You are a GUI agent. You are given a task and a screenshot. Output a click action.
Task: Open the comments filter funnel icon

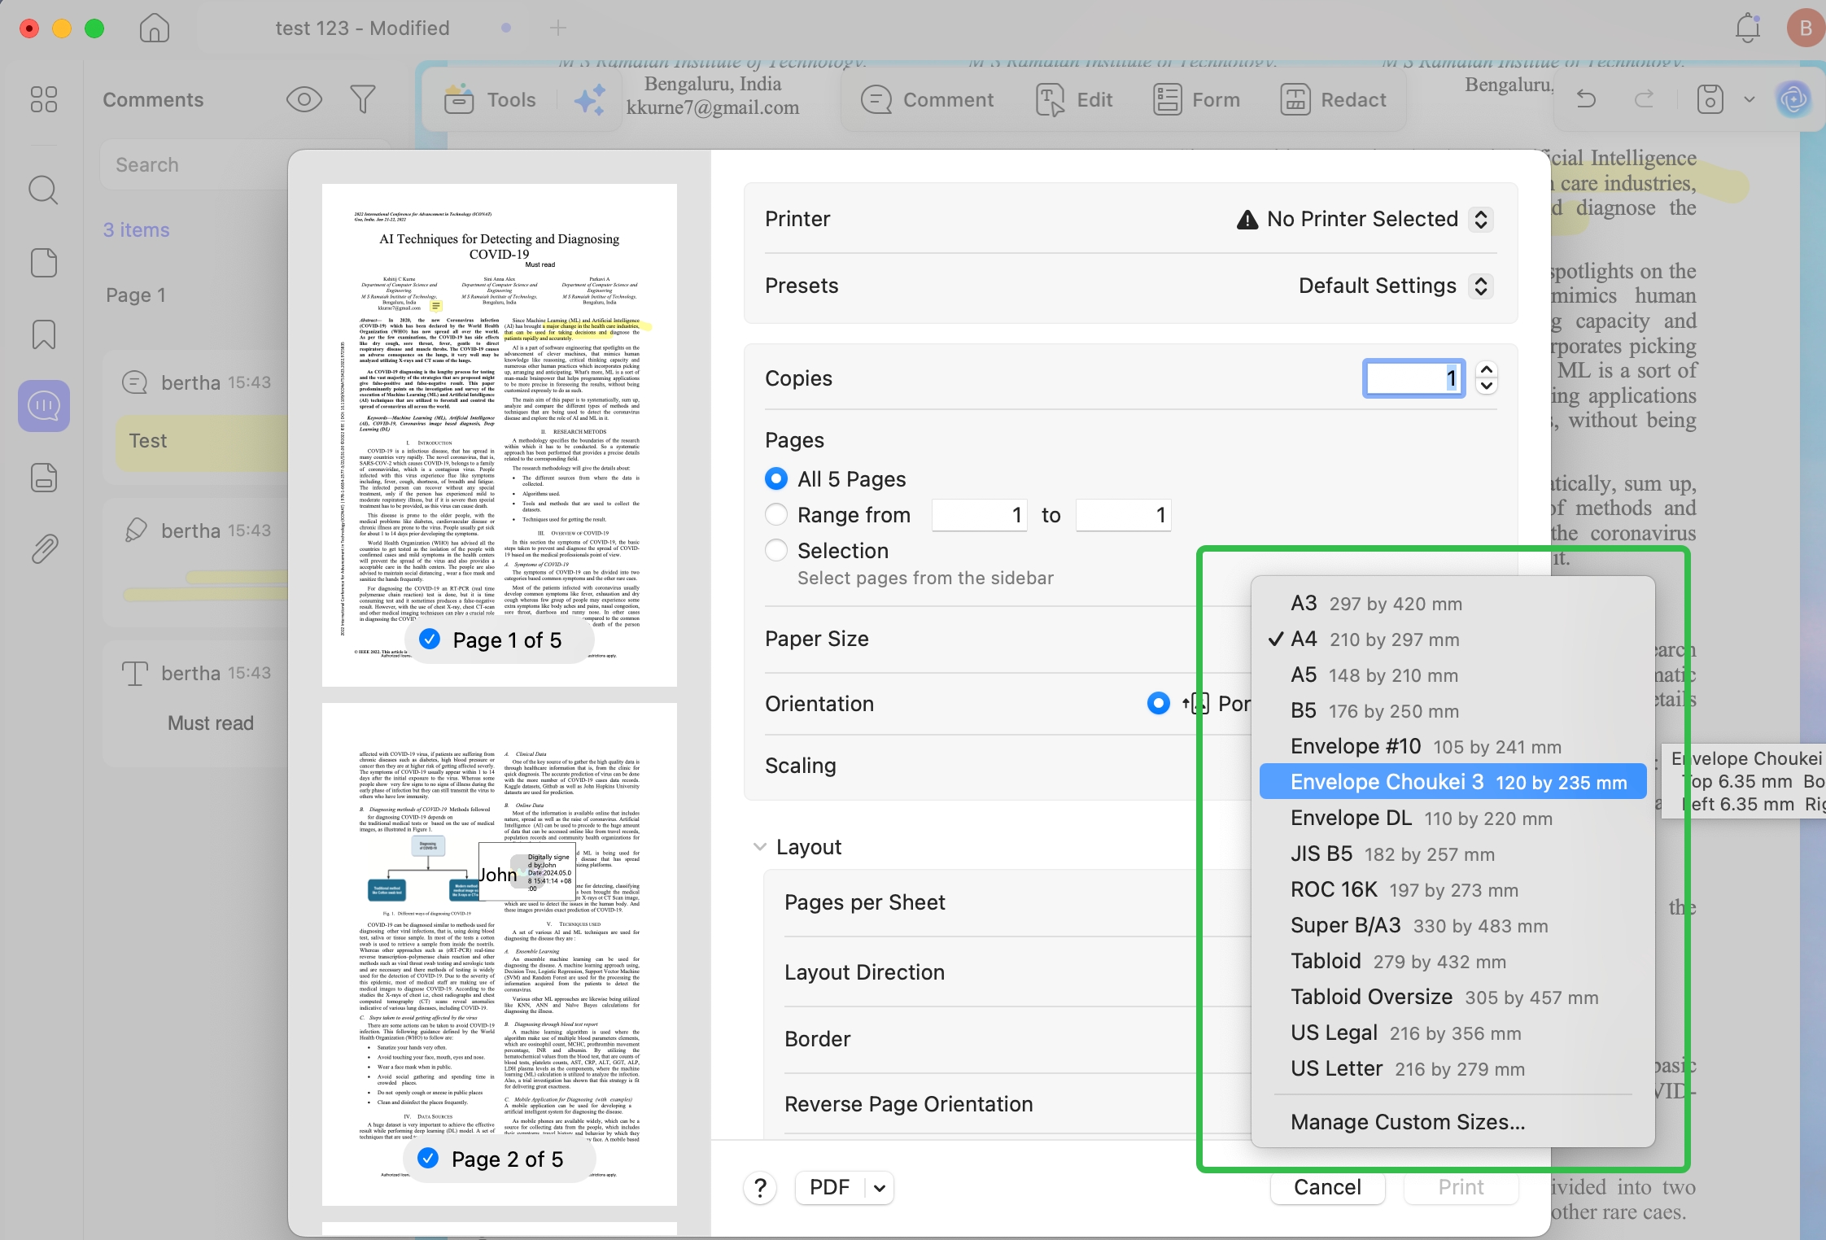tap(363, 100)
